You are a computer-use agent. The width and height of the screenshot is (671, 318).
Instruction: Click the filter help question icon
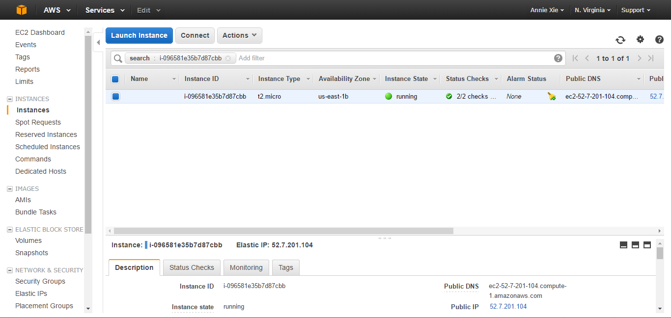pos(558,58)
